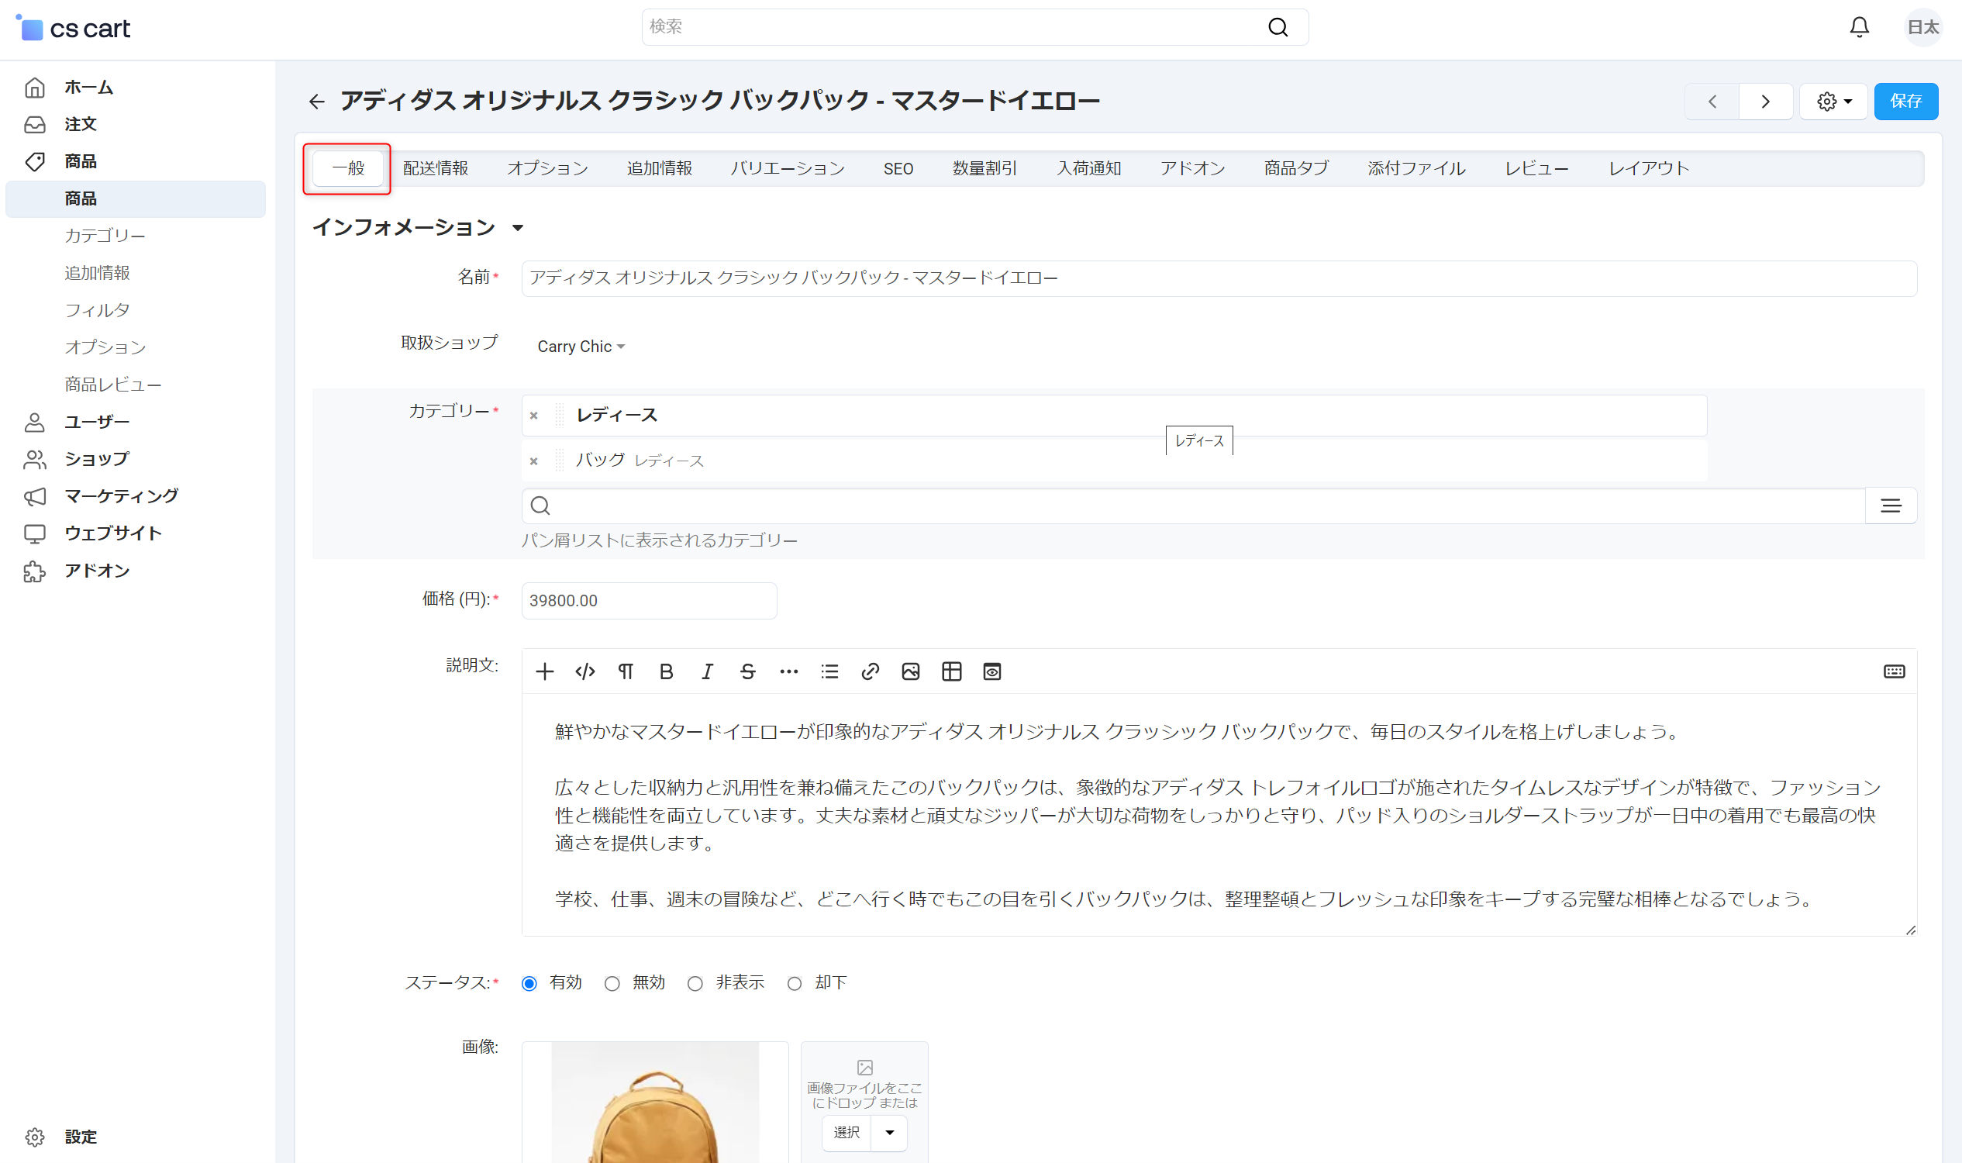Click the blue 保存 button

pyautogui.click(x=1905, y=101)
